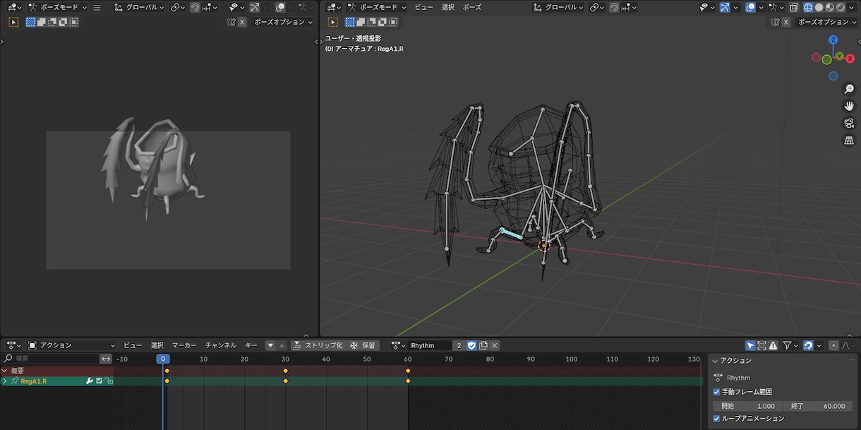The image size is (861, 430).
Task: Switch perspective/orthographic grid gizmo icon
Action: (x=849, y=140)
